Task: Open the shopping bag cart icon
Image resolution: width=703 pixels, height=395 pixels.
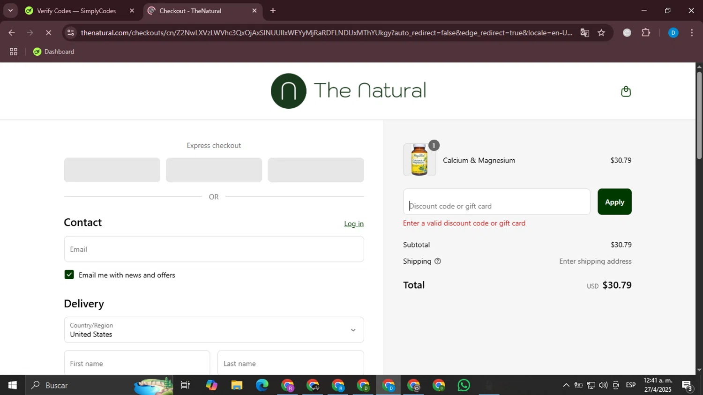Action: point(626,91)
